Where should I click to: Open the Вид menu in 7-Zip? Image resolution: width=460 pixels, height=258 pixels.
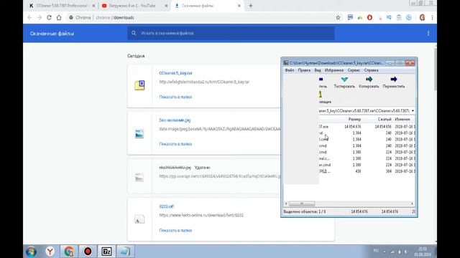click(x=318, y=70)
